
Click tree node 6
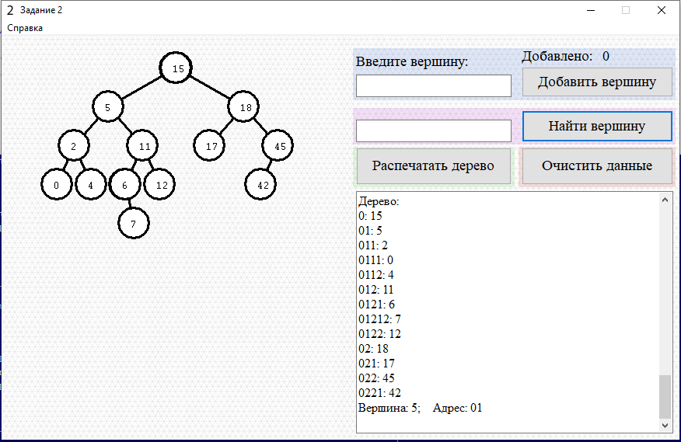(125, 185)
